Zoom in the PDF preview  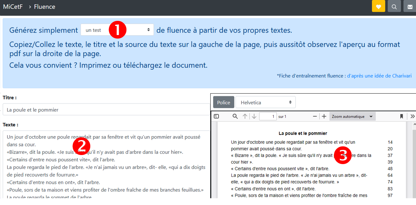pos(324,116)
